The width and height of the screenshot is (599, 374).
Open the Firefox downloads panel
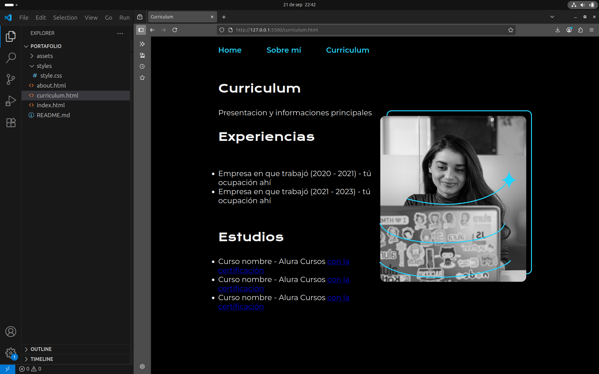[x=558, y=30]
